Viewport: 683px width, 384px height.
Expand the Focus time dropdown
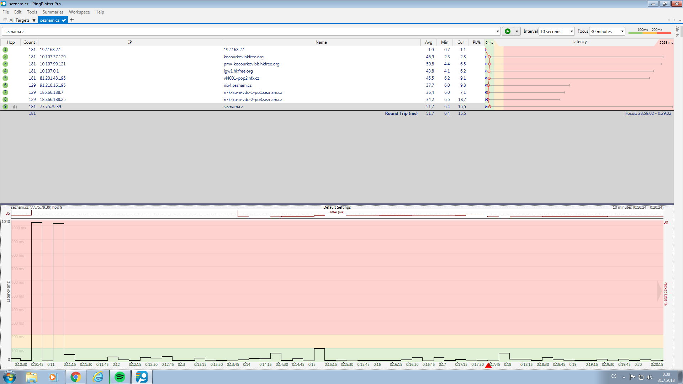pos(622,31)
